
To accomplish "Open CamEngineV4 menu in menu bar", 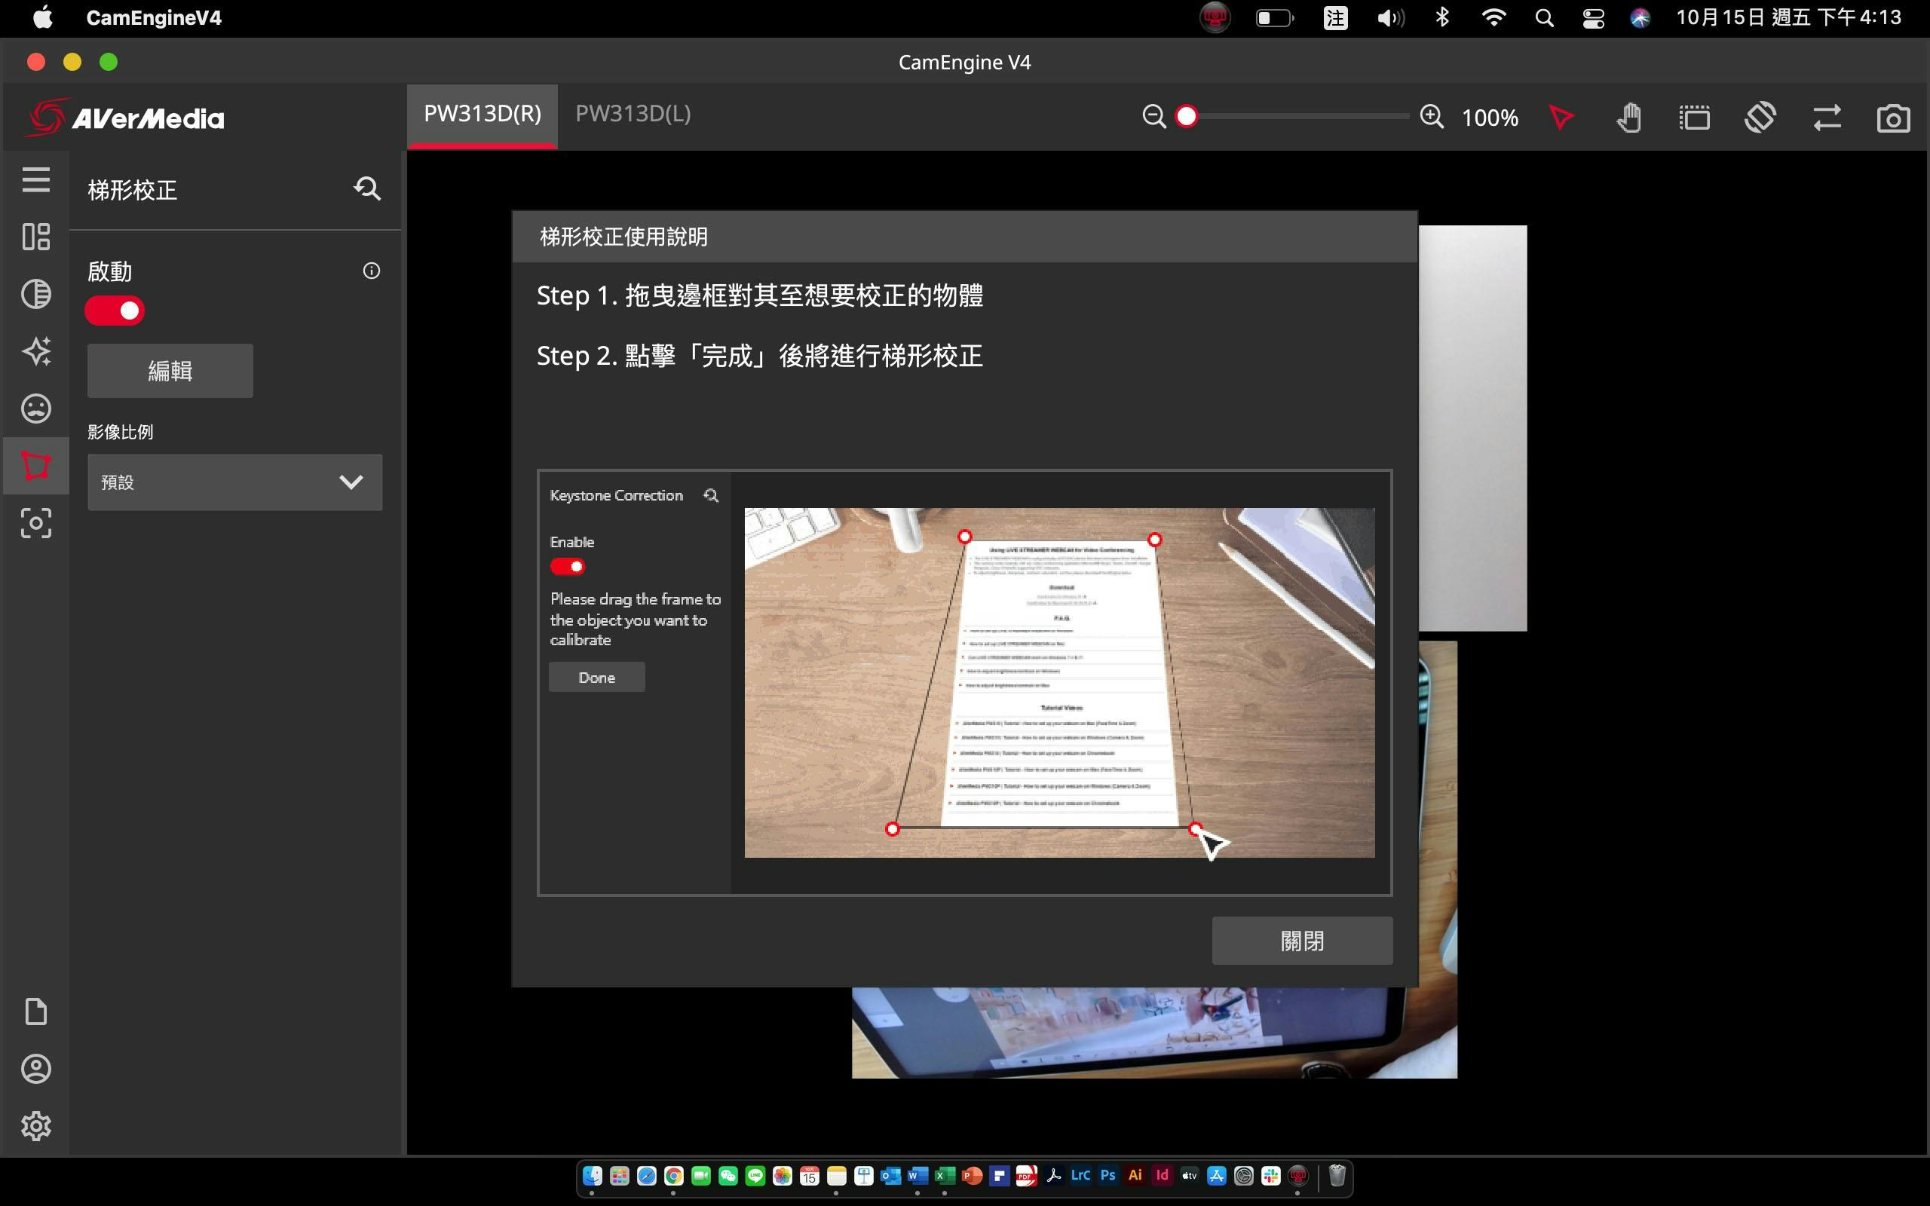I will click(154, 17).
